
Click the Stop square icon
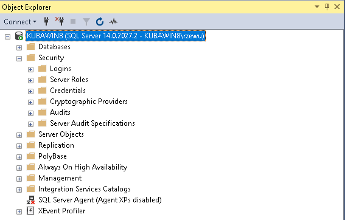[73, 21]
